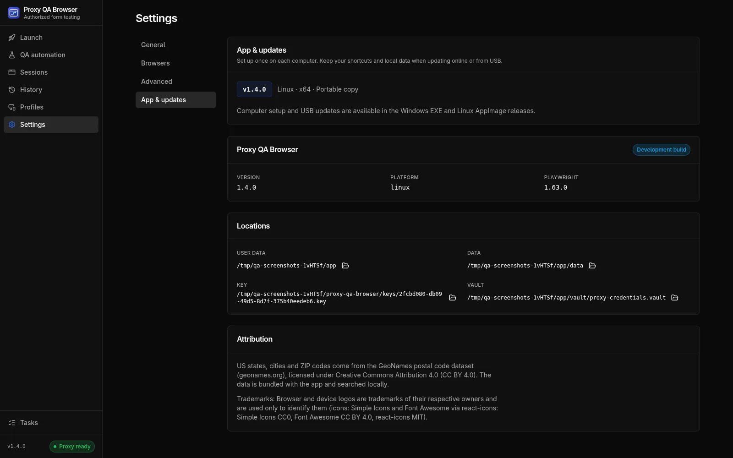Click the USER DATA label
The height and width of the screenshot is (458, 733).
click(x=251, y=253)
